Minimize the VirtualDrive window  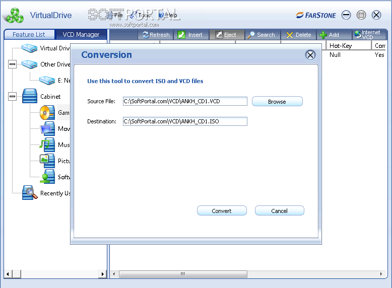click(x=346, y=15)
